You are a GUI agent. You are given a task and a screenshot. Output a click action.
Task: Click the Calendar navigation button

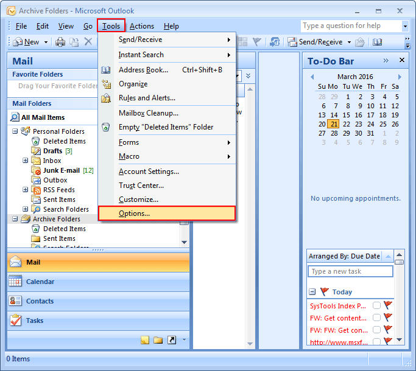(99, 282)
